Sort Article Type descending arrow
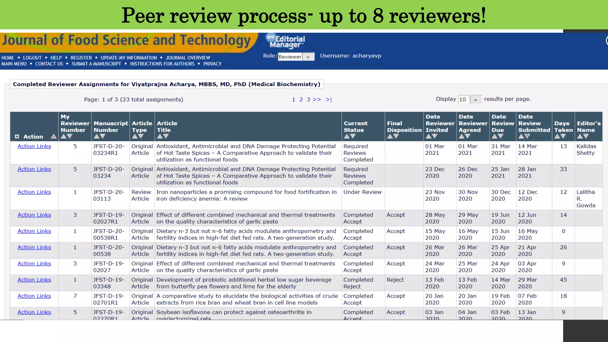Screen dimensions: 608x342 click(141, 136)
